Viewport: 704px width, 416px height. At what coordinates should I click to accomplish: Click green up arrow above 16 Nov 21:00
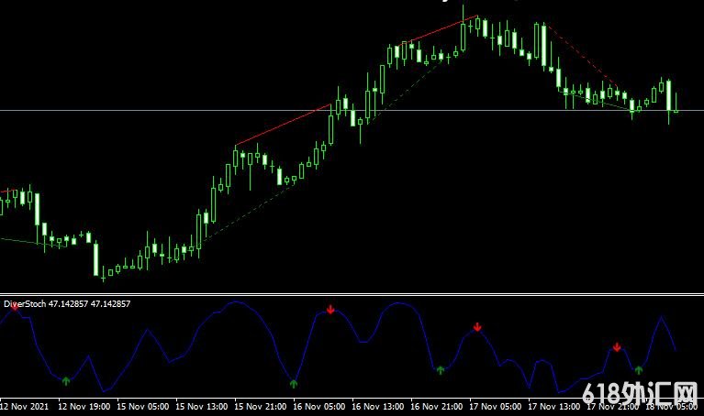(x=441, y=369)
